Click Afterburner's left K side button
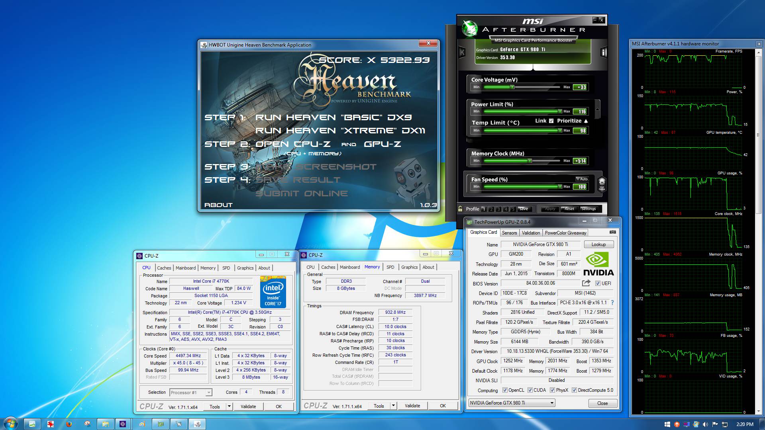Viewport: 765px width, 430px height. (x=462, y=52)
